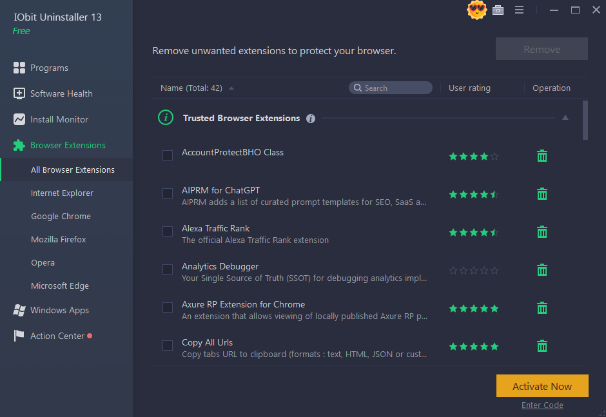This screenshot has height=417, width=606.
Task: Click the Remove button
Action: [x=542, y=49]
